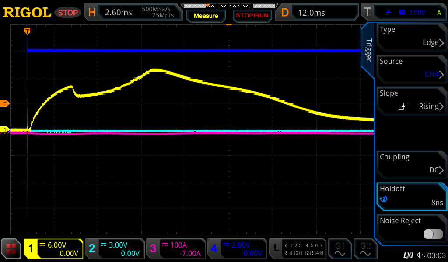
Task: Expand the Slope Rising selector
Action: pos(411,100)
